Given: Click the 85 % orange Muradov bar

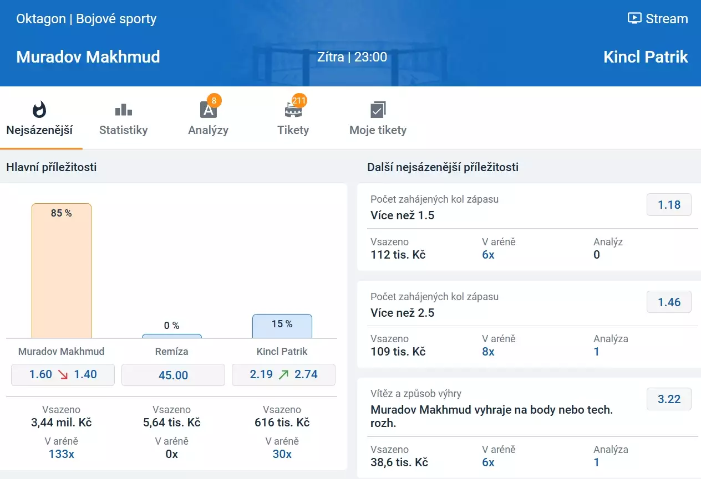Looking at the screenshot, I should tap(61, 271).
